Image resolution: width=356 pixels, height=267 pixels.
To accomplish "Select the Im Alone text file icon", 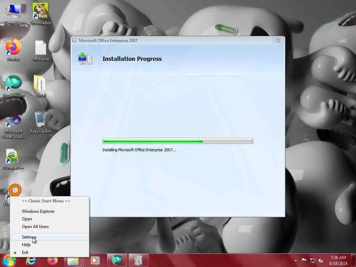I will coord(40,51).
